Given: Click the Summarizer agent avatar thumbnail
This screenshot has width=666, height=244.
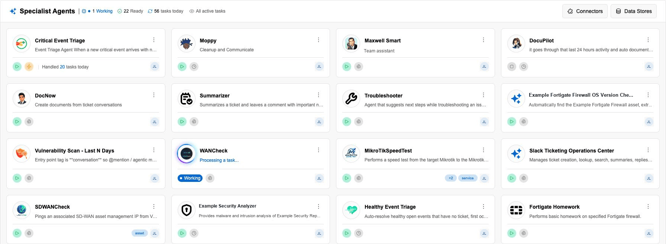Looking at the screenshot, I should pos(187,99).
